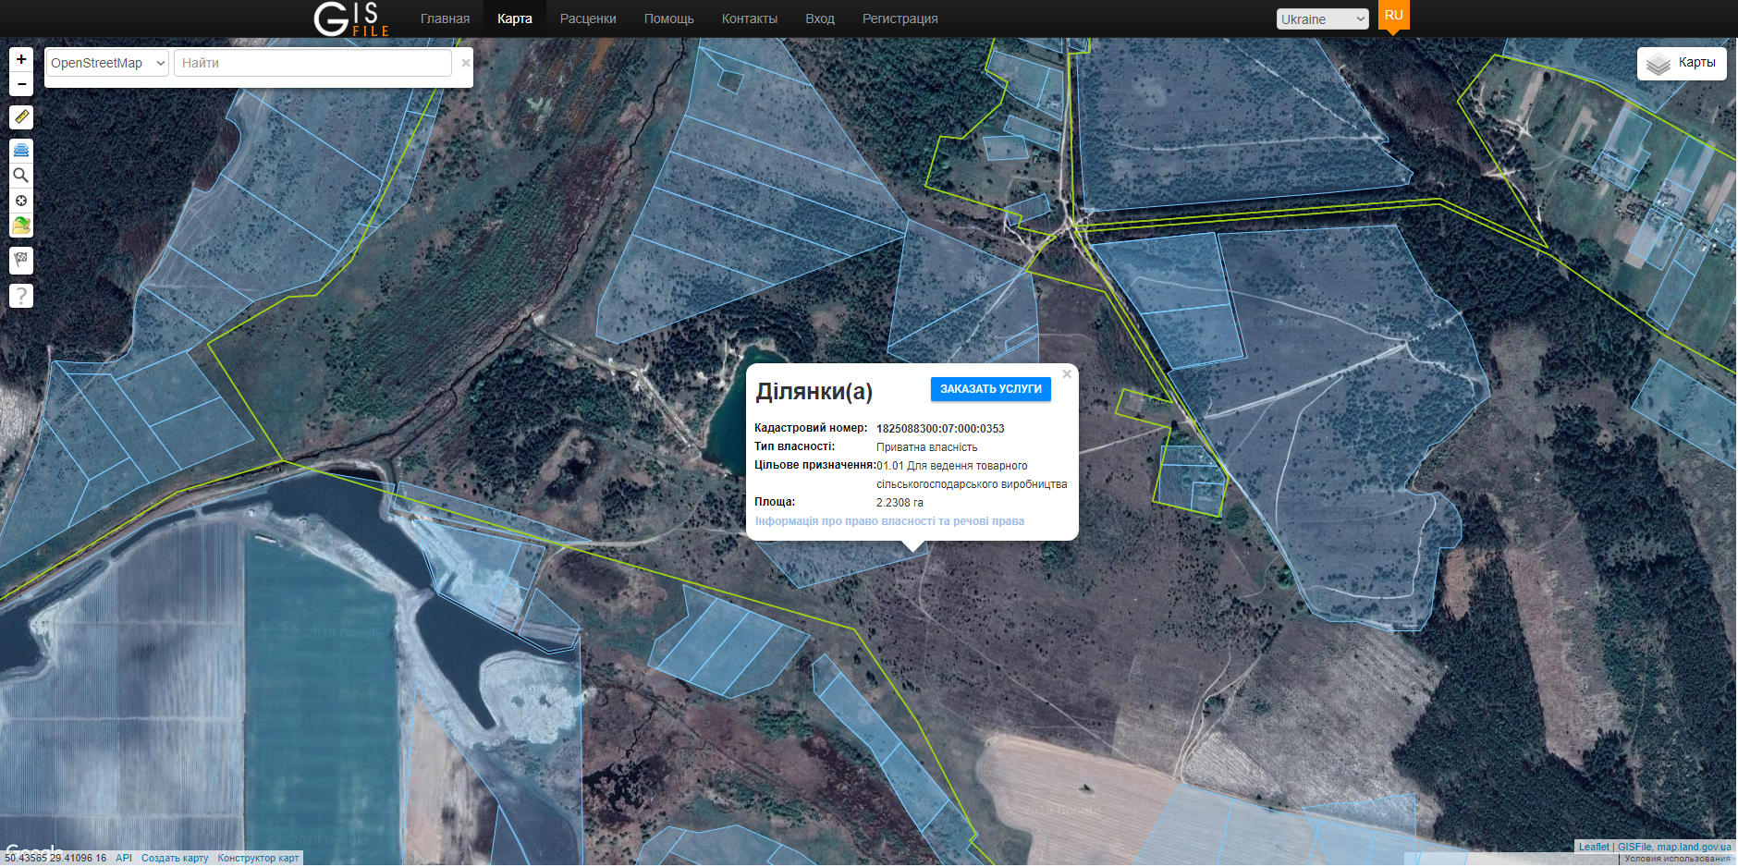Viewport: 1738px width, 867px height.
Task: Zoom out with the minus button
Action: (21, 84)
